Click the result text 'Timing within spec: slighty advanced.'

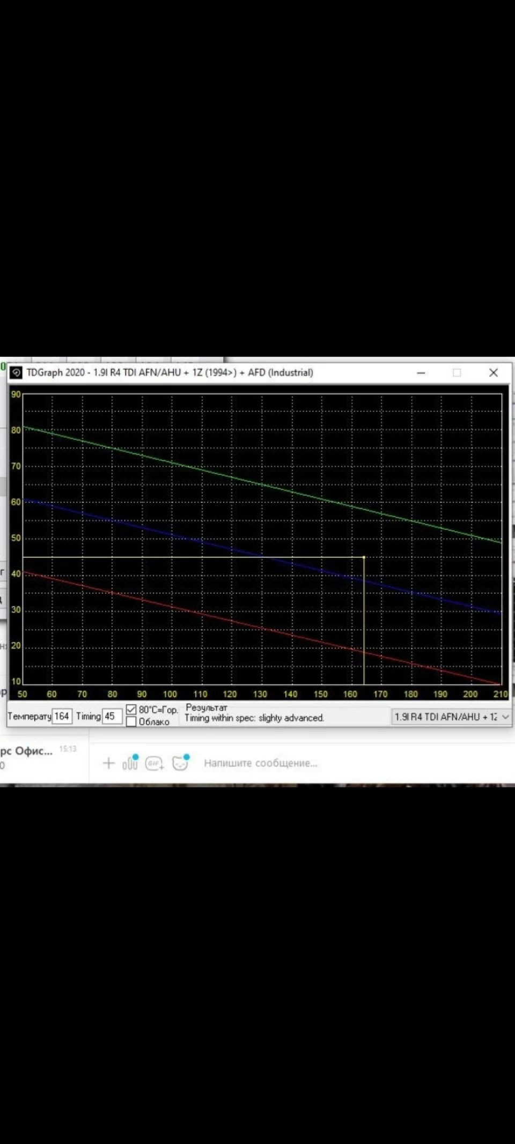[x=254, y=718]
